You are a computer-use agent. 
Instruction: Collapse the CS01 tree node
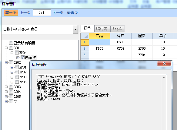[6, 48]
